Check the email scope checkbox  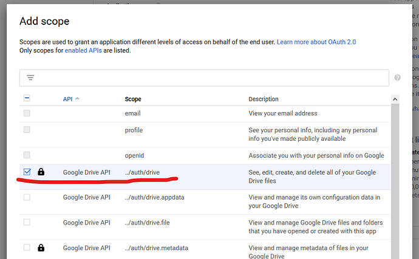tap(27, 113)
